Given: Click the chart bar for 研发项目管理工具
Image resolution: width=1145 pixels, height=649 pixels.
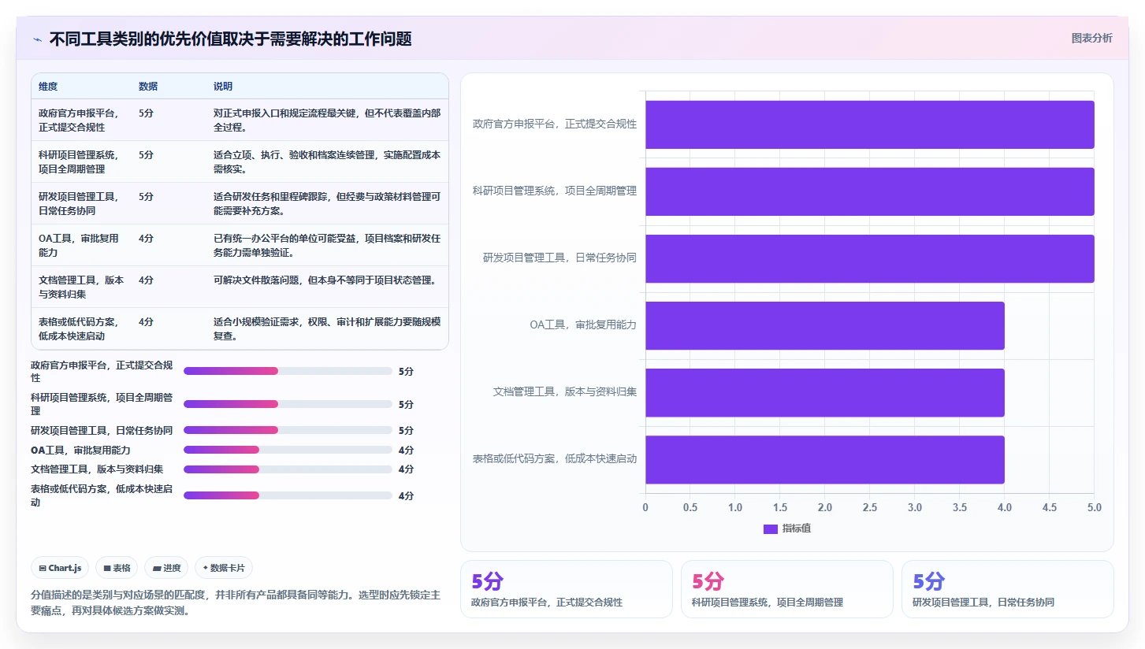Looking at the screenshot, I should click(870, 258).
